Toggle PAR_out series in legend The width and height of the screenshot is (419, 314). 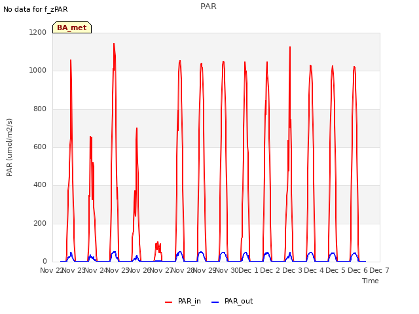pos(232,302)
